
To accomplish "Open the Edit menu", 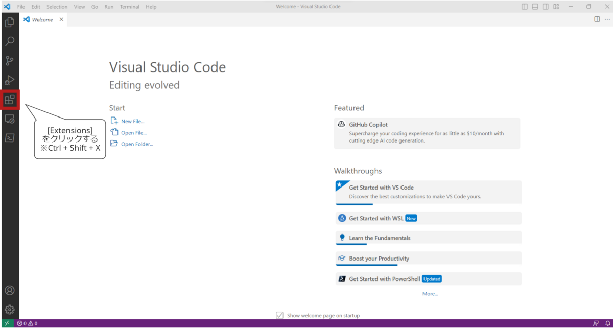I will click(x=36, y=7).
